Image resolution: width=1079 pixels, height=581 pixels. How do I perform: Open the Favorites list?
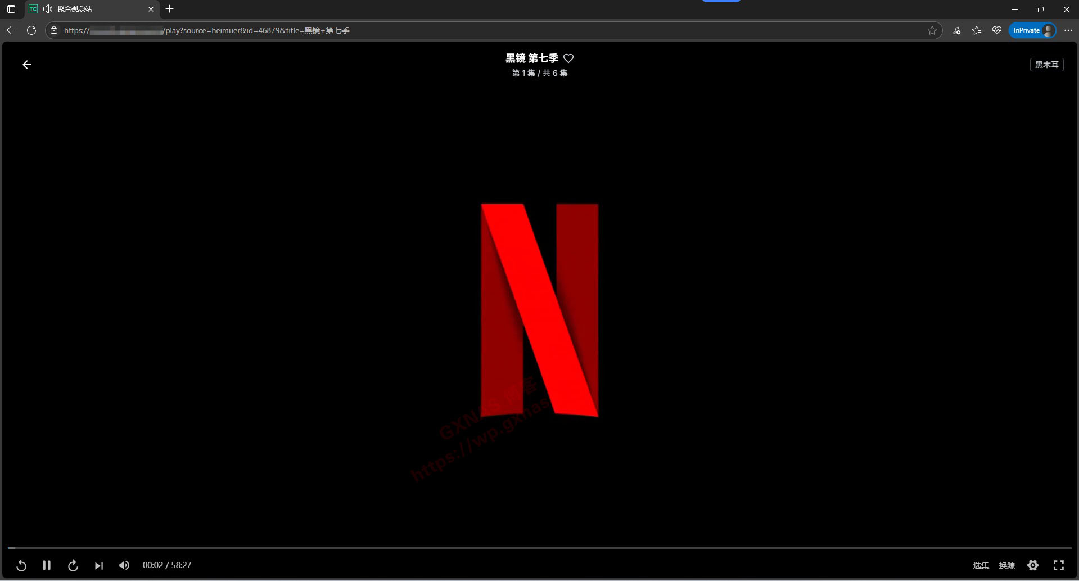(x=977, y=30)
